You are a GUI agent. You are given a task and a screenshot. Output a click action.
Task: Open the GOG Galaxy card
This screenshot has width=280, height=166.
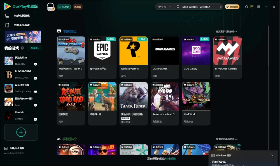point(196,57)
